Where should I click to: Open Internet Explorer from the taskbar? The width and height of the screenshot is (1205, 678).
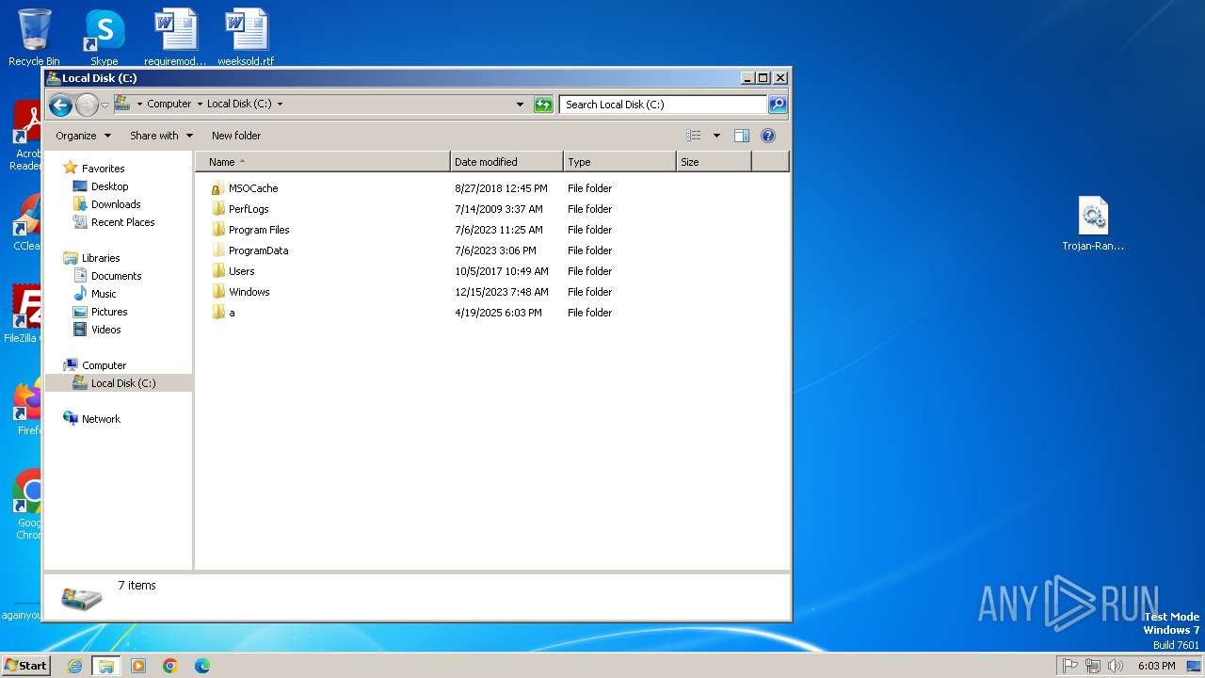[x=75, y=666]
